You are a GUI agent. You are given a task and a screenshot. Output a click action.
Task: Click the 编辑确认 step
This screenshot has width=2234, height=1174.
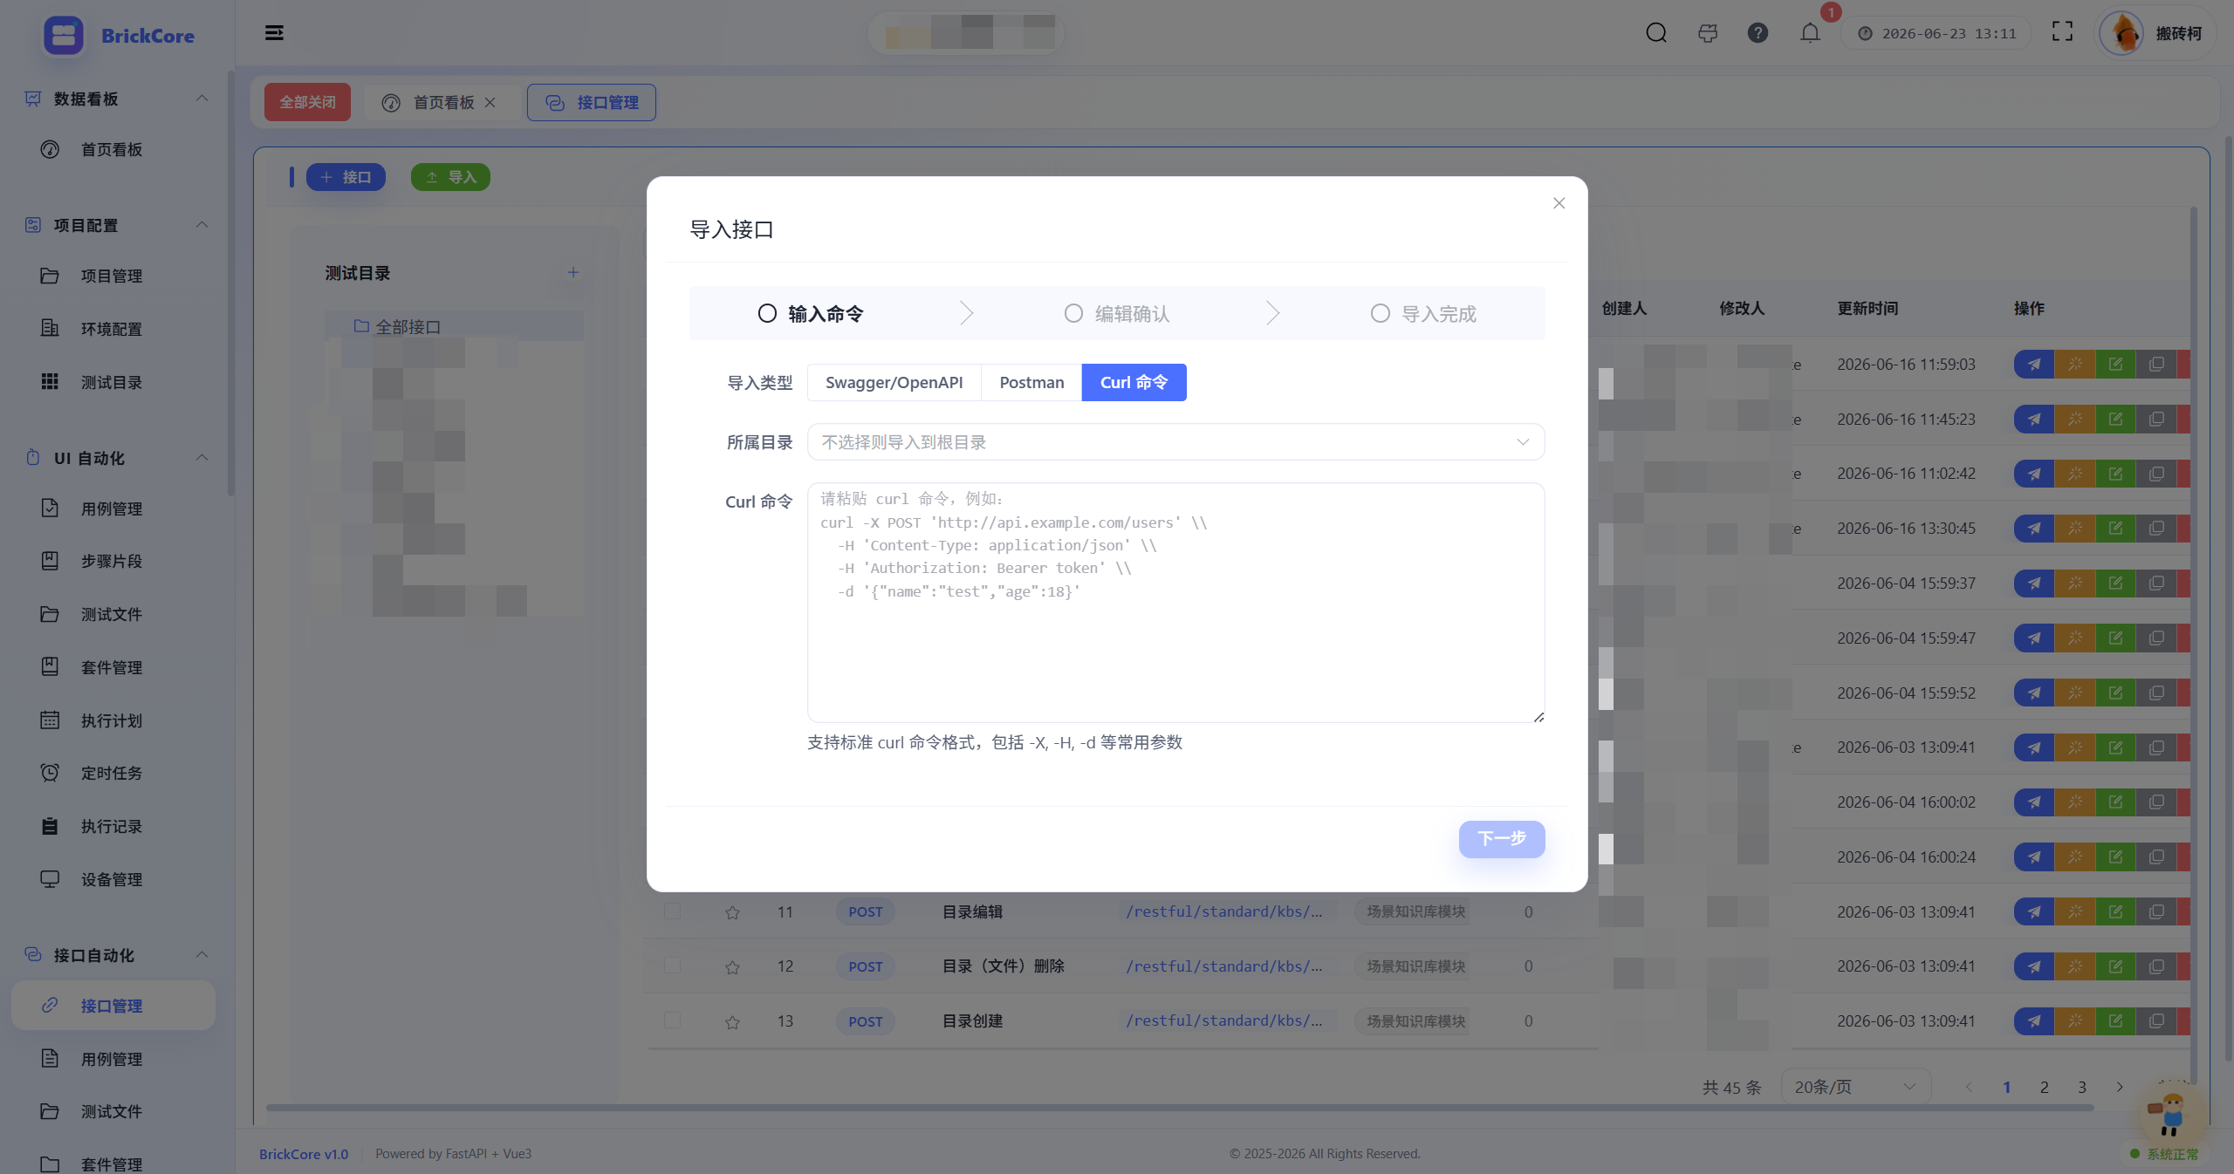coord(1117,314)
